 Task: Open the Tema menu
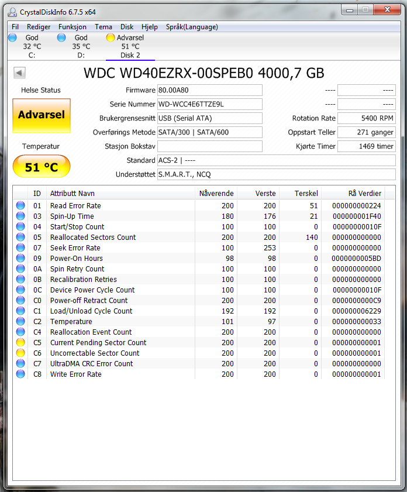click(x=104, y=27)
